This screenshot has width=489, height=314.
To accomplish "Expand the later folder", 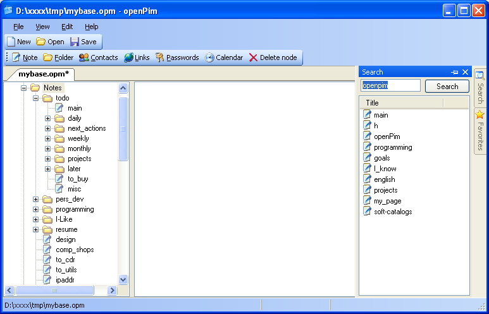I will point(47,169).
